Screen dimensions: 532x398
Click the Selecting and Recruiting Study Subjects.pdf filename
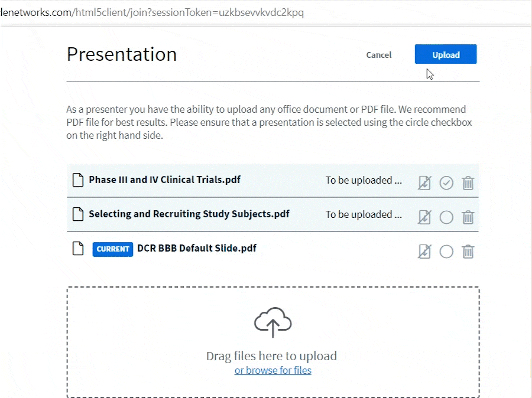189,214
